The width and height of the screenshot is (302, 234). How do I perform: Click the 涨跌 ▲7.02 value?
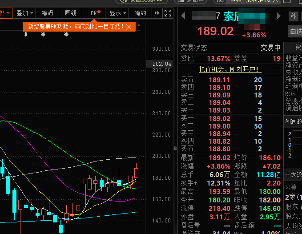click(271, 166)
